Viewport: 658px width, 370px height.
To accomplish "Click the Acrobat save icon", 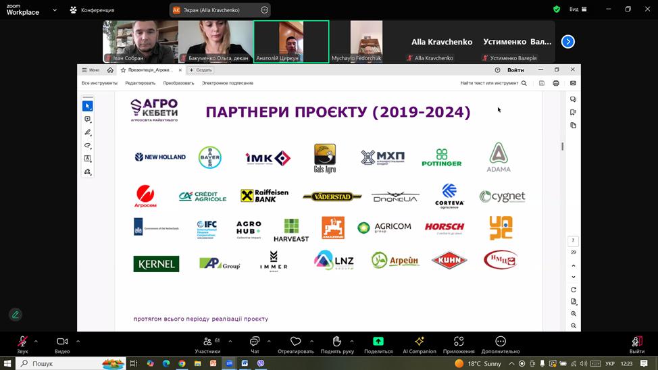I will (x=542, y=83).
